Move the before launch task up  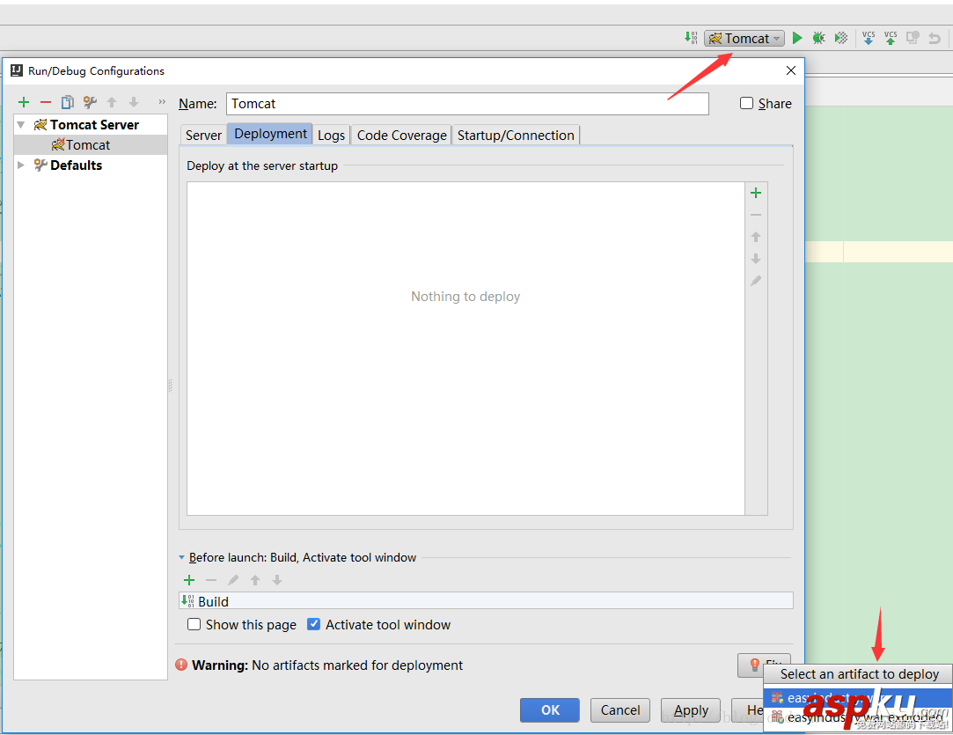pyautogui.click(x=255, y=580)
